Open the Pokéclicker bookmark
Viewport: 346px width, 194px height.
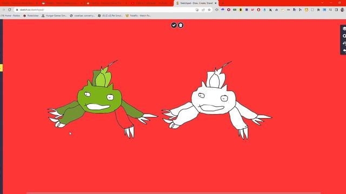coord(31,16)
